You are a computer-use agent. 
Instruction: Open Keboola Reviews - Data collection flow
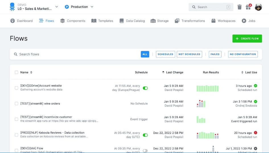pos(52,133)
